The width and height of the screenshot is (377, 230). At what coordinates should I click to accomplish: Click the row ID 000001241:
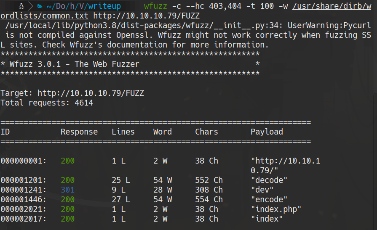23,190
